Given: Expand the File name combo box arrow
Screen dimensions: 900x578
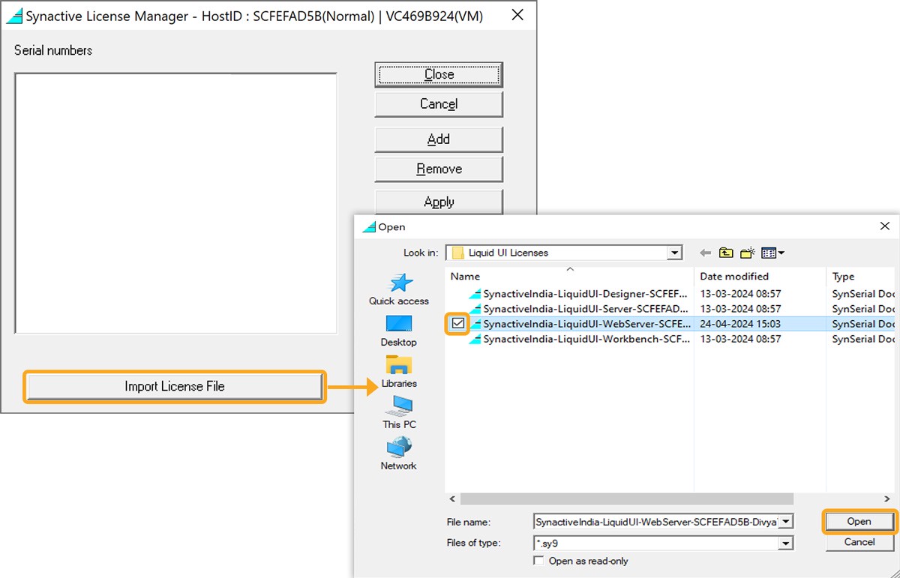Looking at the screenshot, I should [786, 521].
